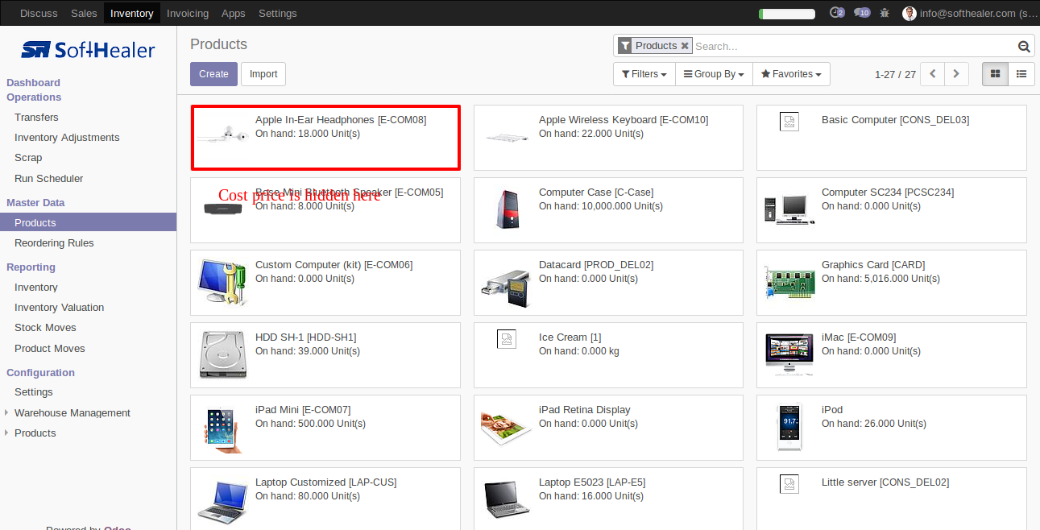Open the Sales menu
Screen dimensions: 1040x530
click(x=84, y=13)
